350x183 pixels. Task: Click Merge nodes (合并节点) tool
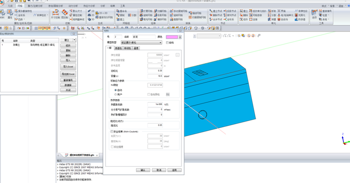click(x=216, y=19)
